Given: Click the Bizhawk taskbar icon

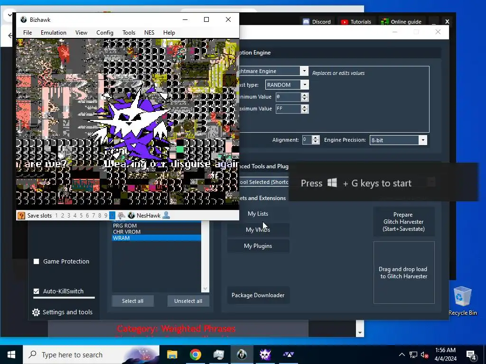Looking at the screenshot, I should pyautogui.click(x=242, y=355).
